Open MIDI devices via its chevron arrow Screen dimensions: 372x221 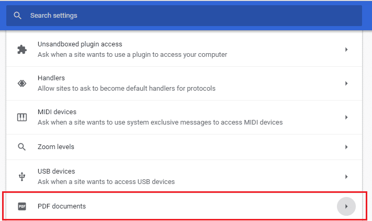coord(346,117)
